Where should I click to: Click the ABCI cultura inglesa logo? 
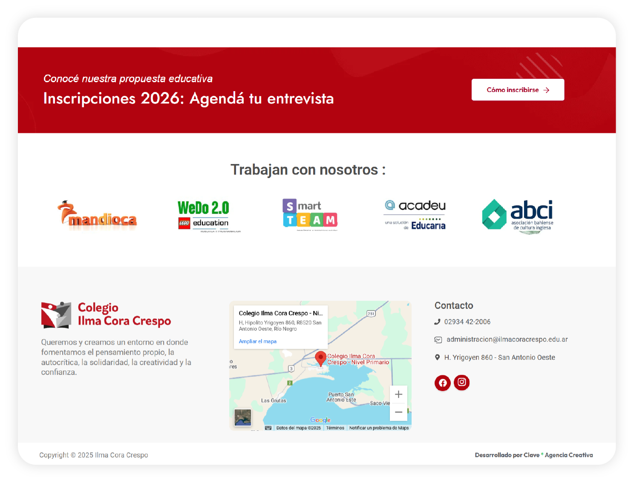coord(518,216)
